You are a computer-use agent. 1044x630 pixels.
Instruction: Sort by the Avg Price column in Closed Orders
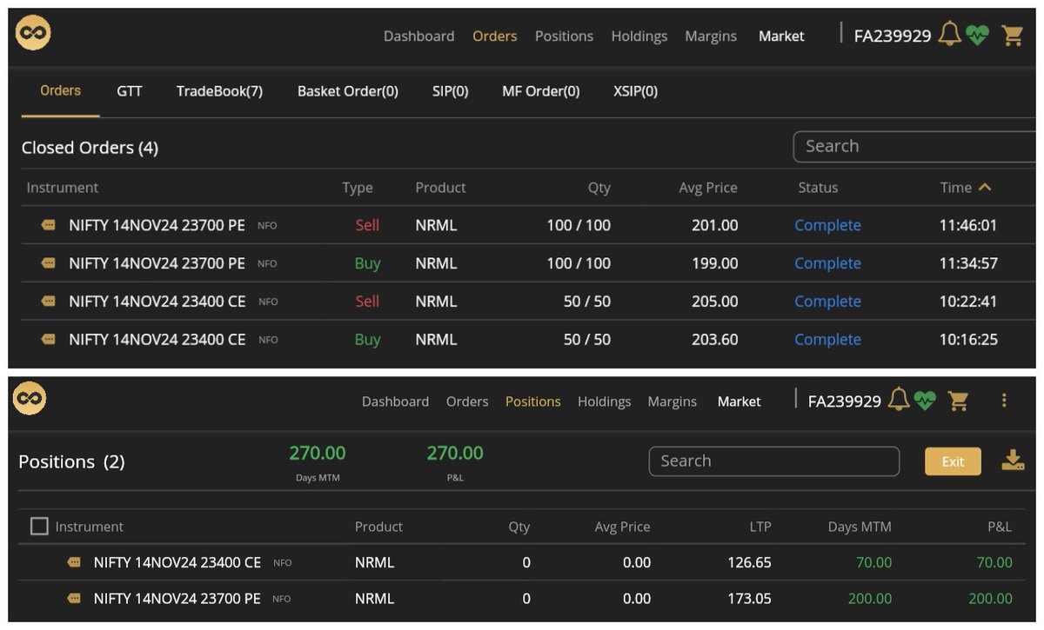click(708, 187)
